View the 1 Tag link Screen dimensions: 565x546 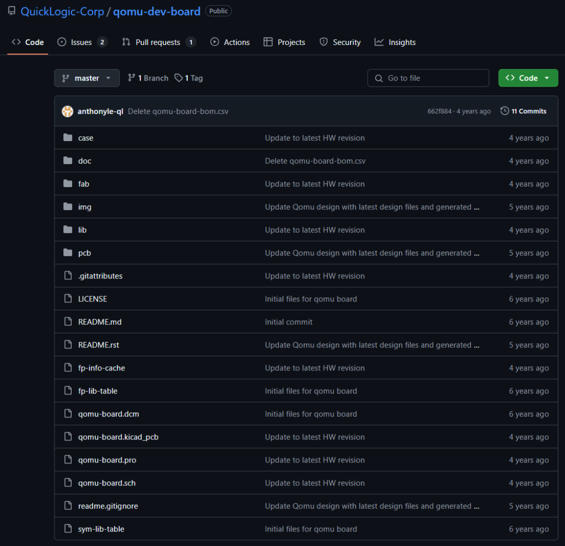coord(188,78)
